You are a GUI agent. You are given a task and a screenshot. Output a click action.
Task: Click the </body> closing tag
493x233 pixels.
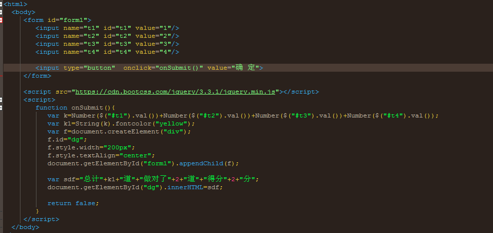25,227
